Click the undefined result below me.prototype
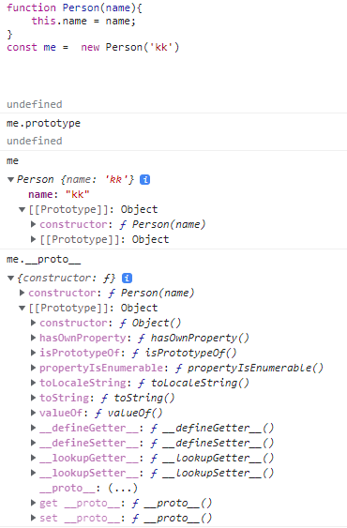Viewport: 347px width, 528px height. point(35,141)
